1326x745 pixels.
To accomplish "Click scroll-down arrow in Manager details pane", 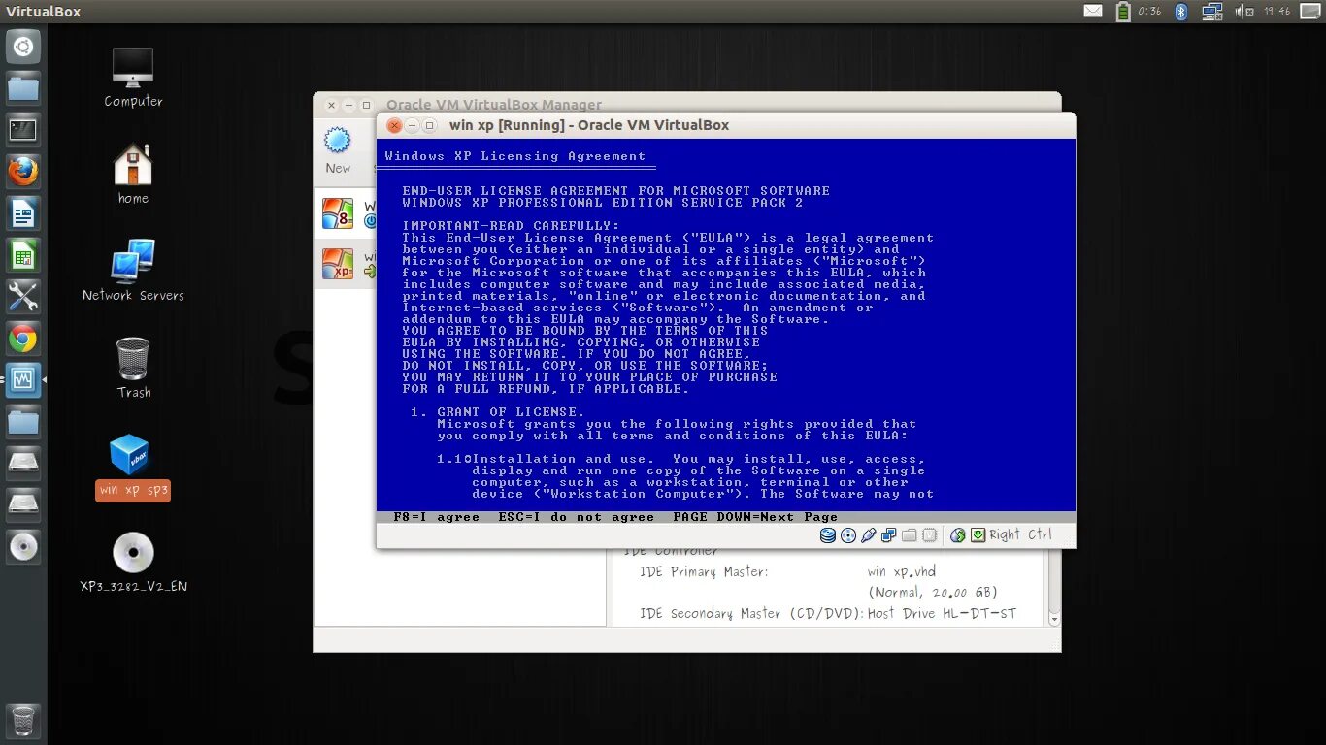I will point(1054,618).
